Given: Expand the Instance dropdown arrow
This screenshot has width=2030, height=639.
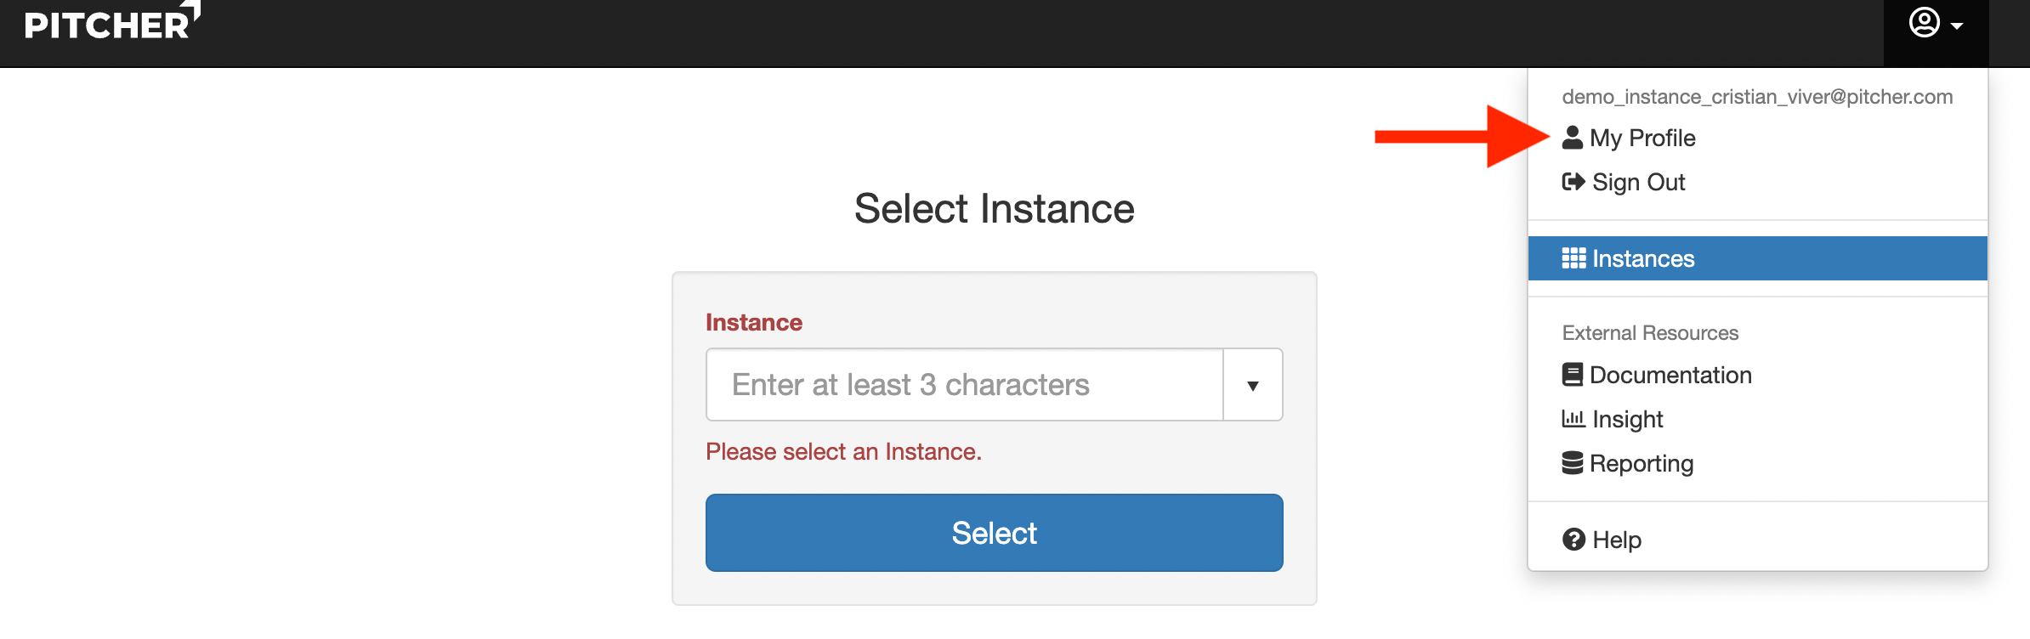Looking at the screenshot, I should click(1252, 386).
